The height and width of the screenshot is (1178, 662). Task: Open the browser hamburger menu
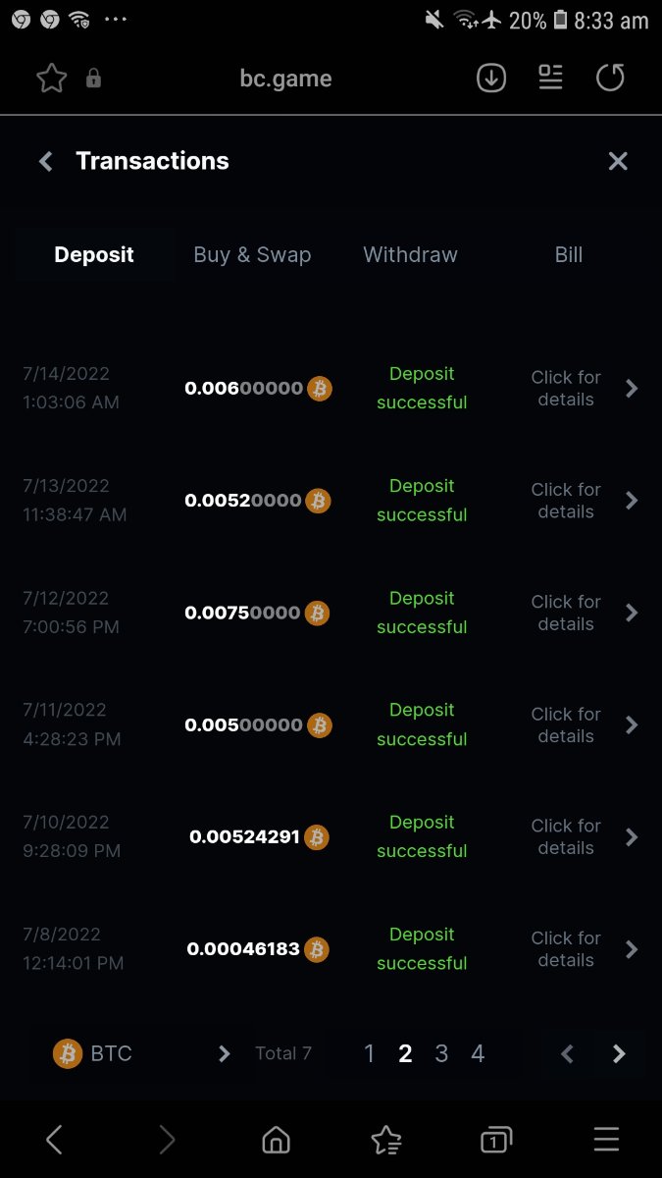(x=607, y=1140)
